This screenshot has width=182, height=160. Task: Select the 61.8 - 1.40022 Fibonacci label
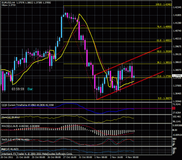[164, 40]
